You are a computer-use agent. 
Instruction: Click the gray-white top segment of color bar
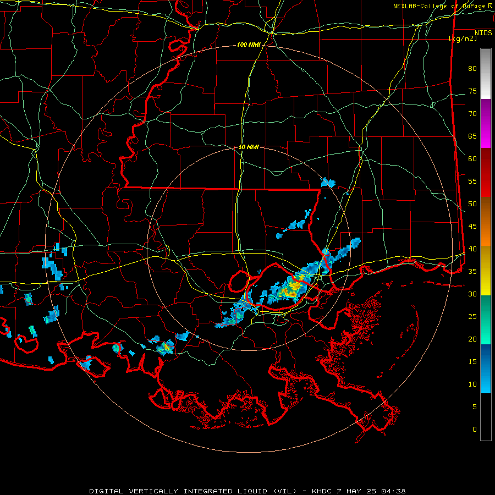click(486, 74)
